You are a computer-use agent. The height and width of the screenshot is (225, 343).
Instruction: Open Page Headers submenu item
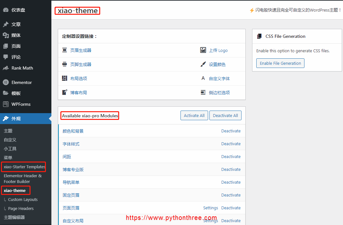click(x=21, y=208)
